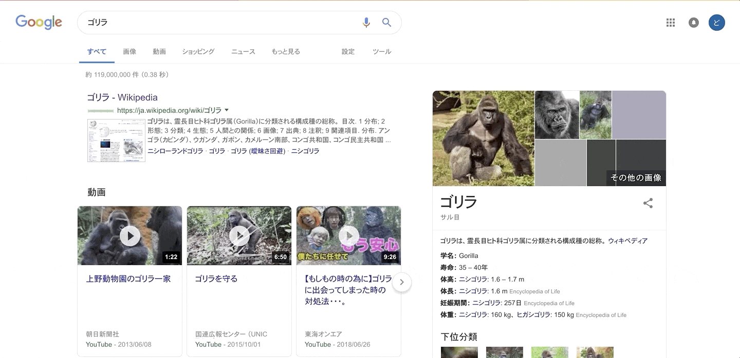This screenshot has width=740, height=358.
Task: Click the 体長 label link
Action: (x=448, y=291)
